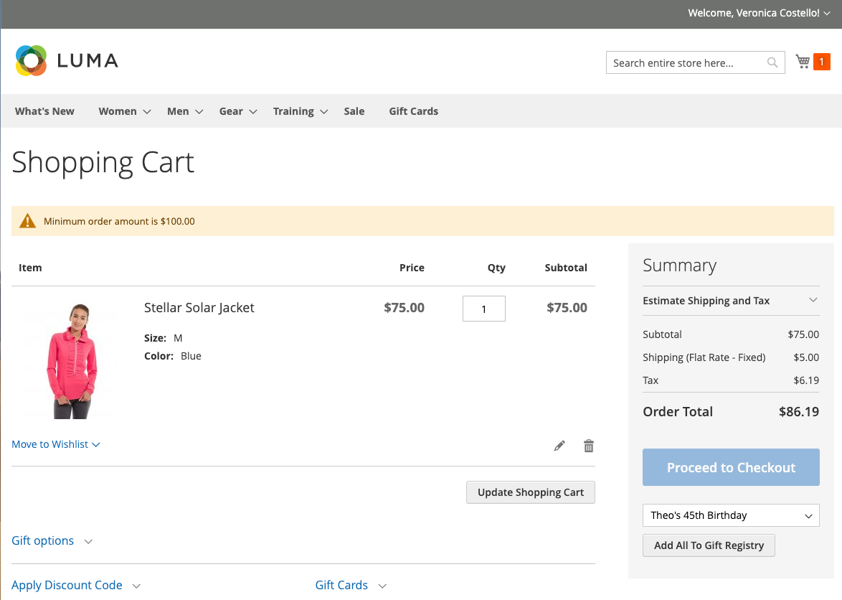
Task: Click the pencil edit item icon
Action: 559,446
